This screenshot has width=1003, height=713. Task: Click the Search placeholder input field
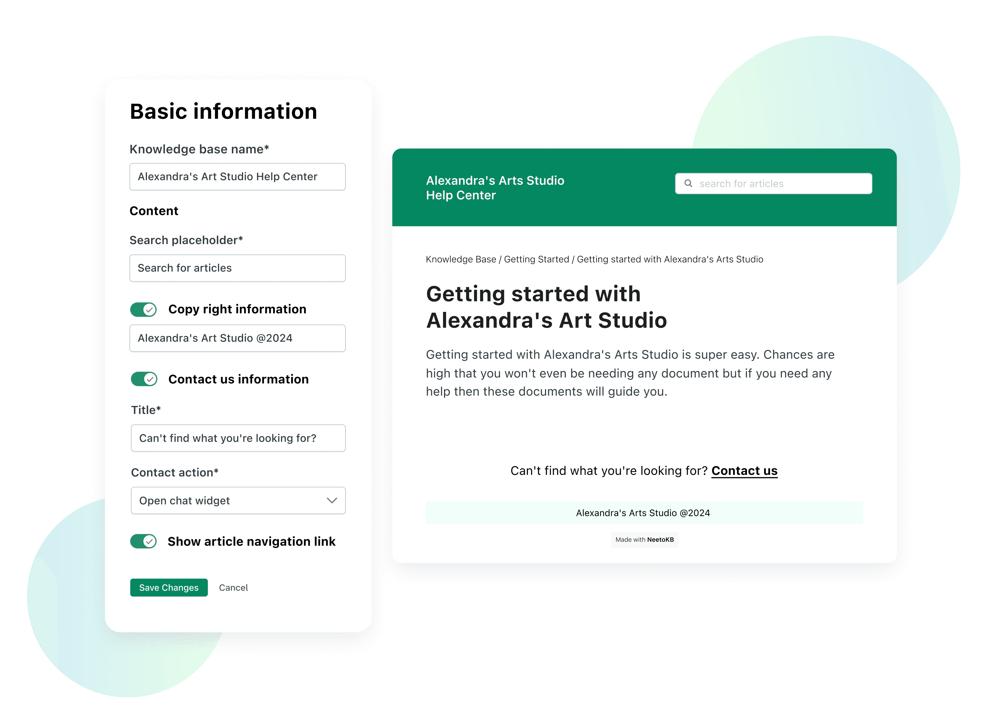238,268
